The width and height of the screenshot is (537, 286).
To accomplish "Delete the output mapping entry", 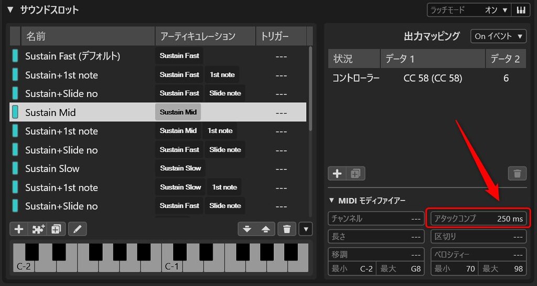I will click(x=517, y=174).
